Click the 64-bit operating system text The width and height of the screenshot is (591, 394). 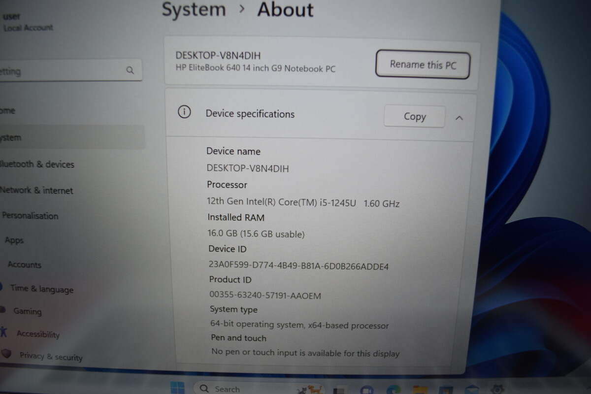pos(299,325)
